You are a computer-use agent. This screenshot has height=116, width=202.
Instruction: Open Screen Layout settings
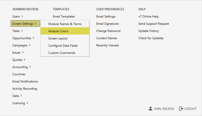(x=58, y=38)
